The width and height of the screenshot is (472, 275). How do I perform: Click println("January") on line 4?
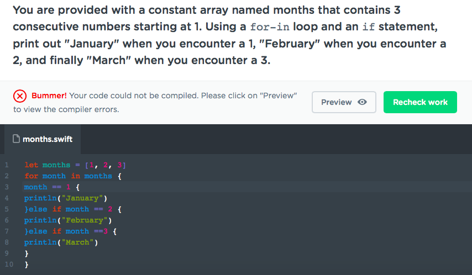point(66,198)
